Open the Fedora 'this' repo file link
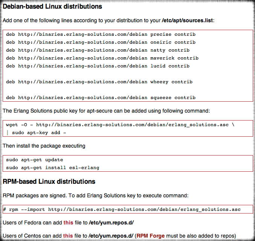 [68, 223]
